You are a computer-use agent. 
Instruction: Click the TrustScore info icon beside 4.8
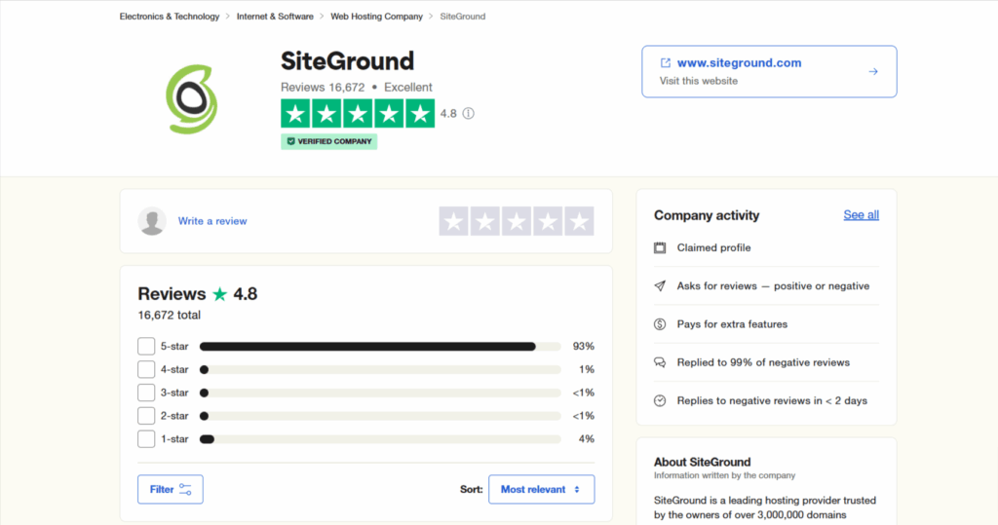468,114
